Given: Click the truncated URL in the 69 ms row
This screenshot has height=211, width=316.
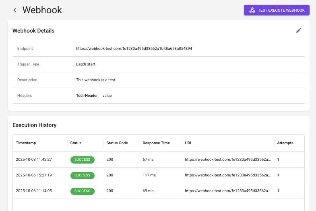Looking at the screenshot, I should [x=228, y=191].
